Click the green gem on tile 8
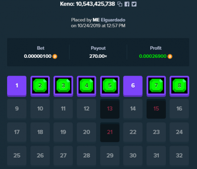Image resolution: width=197 pixels, height=169 pixels. point(179,85)
